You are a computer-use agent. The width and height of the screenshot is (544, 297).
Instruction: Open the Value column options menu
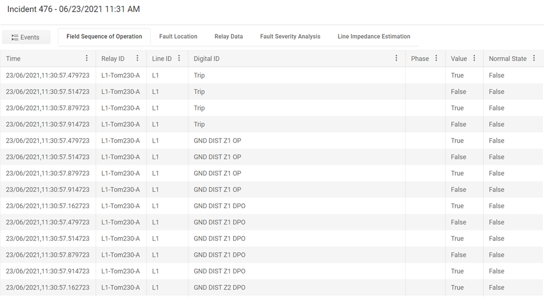point(474,58)
